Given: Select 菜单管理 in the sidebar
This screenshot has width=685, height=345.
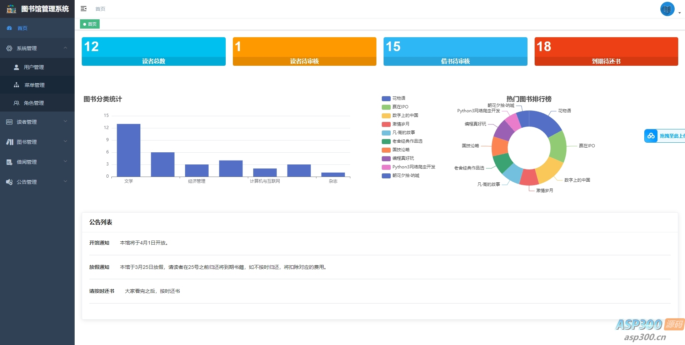Looking at the screenshot, I should pos(34,85).
